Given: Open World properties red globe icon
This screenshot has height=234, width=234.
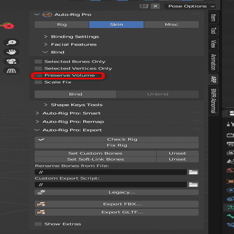Looking at the screenshot, I should coord(230,171).
